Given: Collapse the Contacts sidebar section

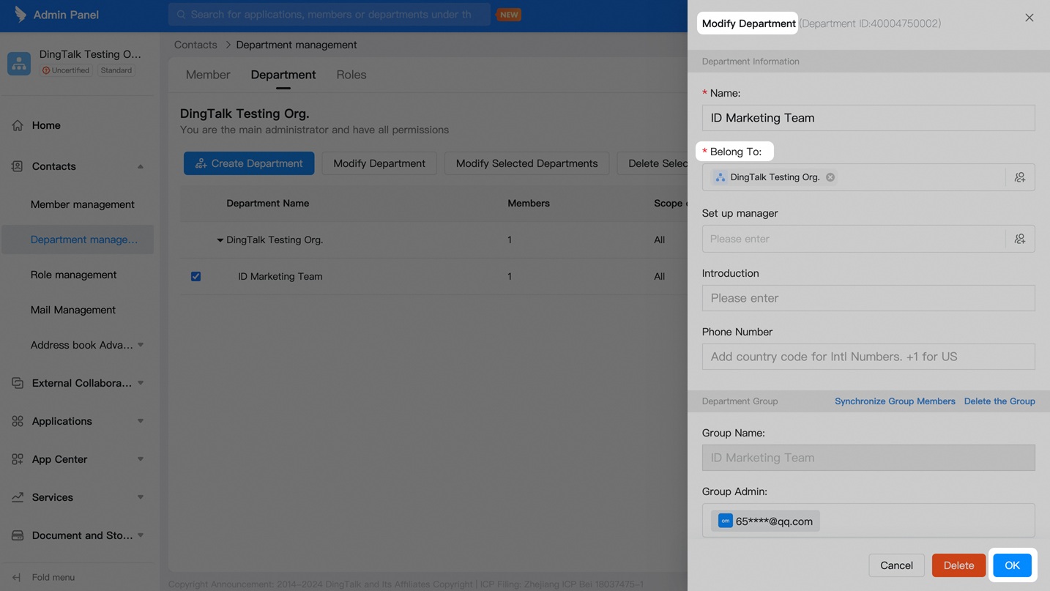Looking at the screenshot, I should coord(141,166).
